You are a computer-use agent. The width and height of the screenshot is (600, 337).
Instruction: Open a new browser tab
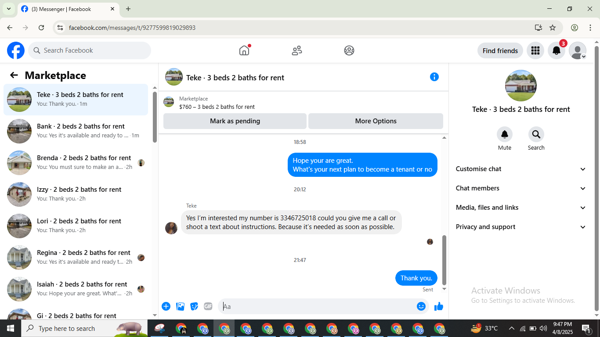coord(128,9)
